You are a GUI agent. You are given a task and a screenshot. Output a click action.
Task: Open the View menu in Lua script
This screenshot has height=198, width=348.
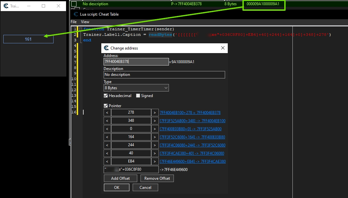point(85,22)
